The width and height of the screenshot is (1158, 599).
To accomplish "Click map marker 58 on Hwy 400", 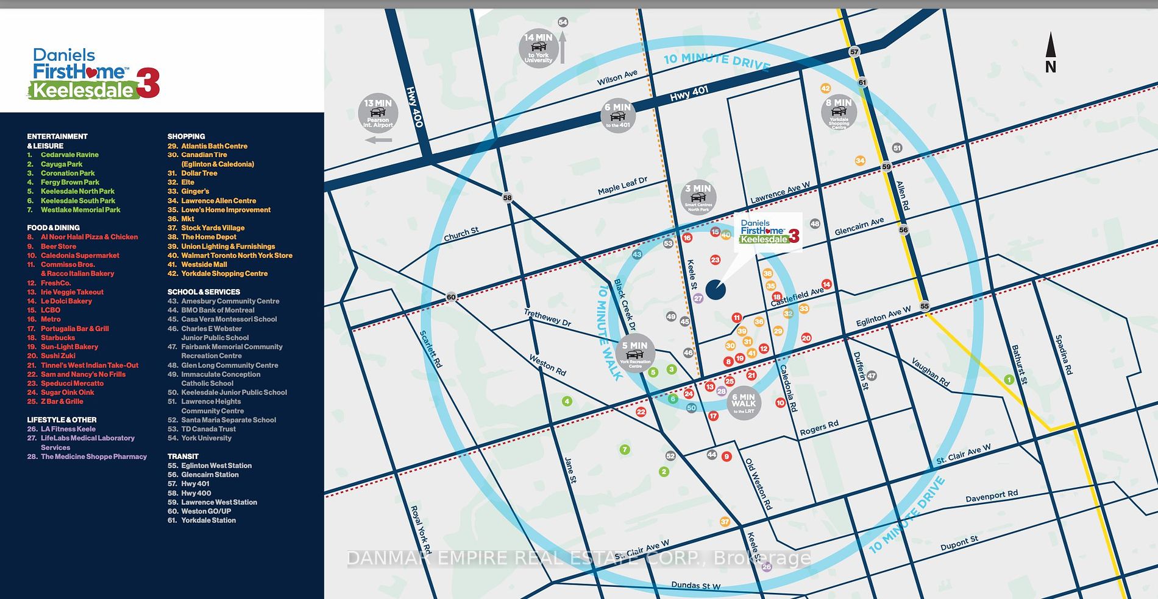I will pyautogui.click(x=507, y=197).
